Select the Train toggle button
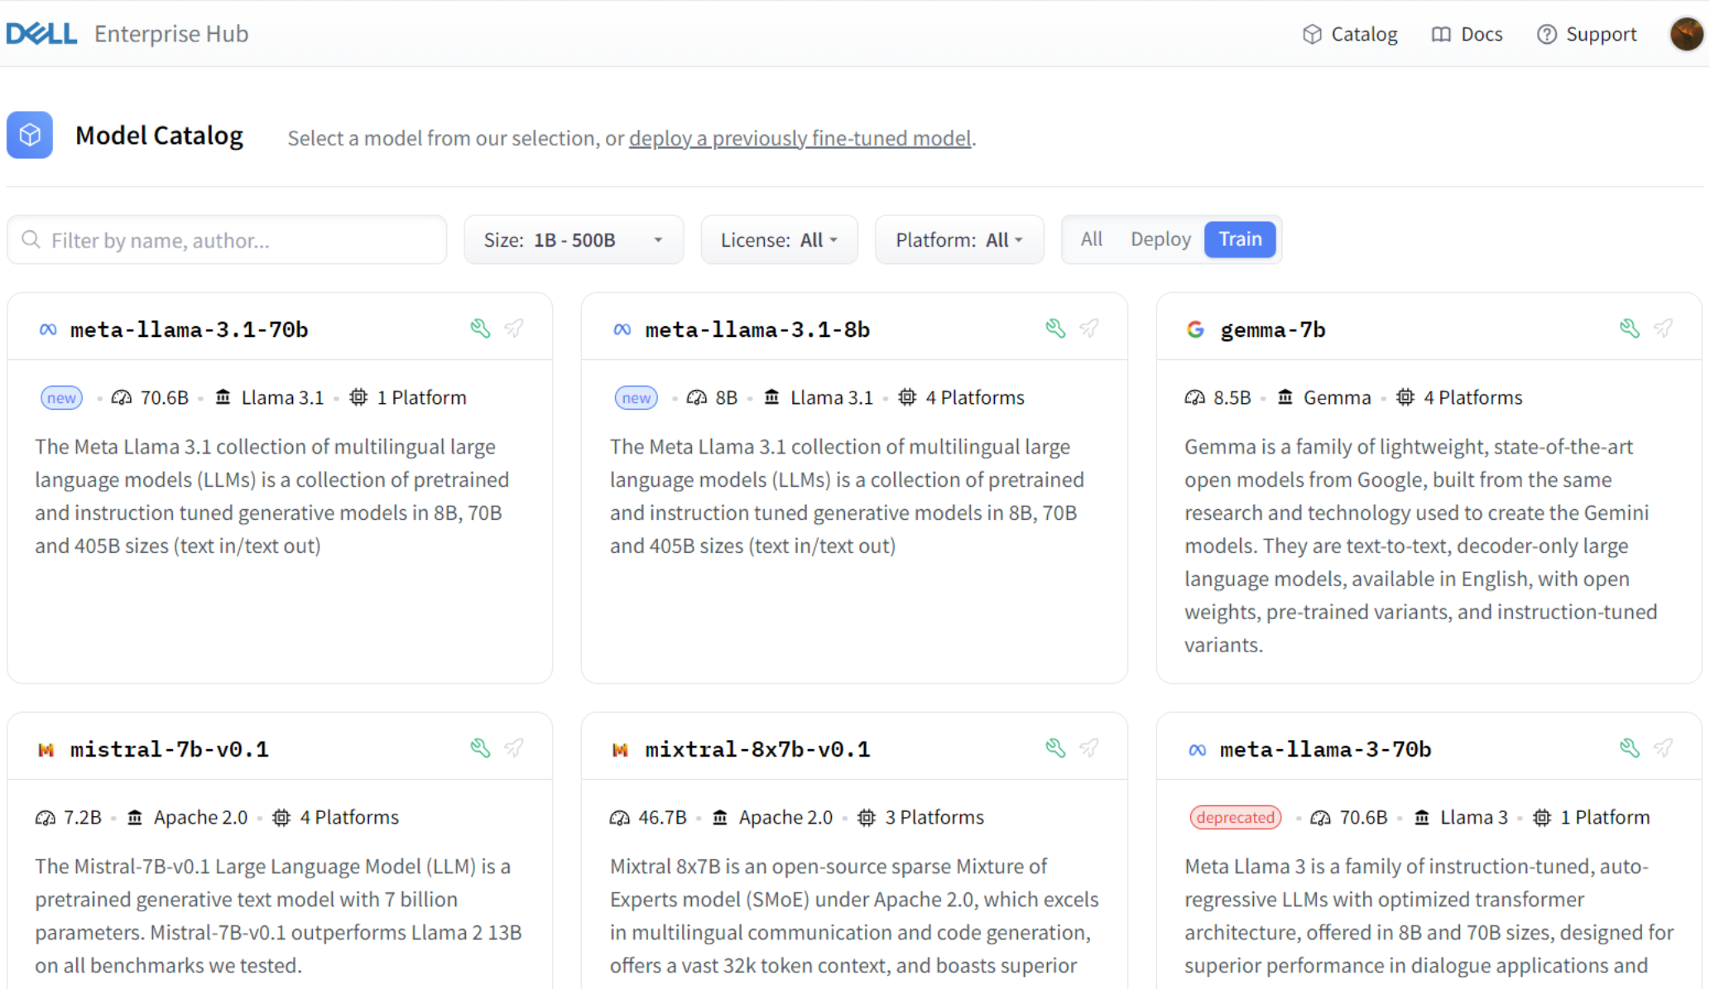Screen dimensions: 1710x990 pyautogui.click(x=1240, y=239)
